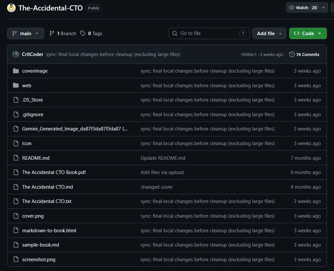Open the main branch selector dropdown
Image resolution: width=334 pixels, height=271 pixels.
[x=25, y=33]
